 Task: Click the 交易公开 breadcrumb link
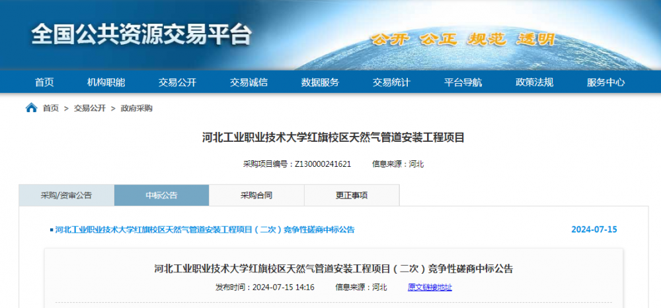(90, 109)
